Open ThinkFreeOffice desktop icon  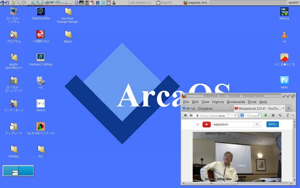tap(41, 14)
